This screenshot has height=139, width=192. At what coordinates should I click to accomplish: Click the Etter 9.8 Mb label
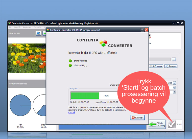click(43, 126)
